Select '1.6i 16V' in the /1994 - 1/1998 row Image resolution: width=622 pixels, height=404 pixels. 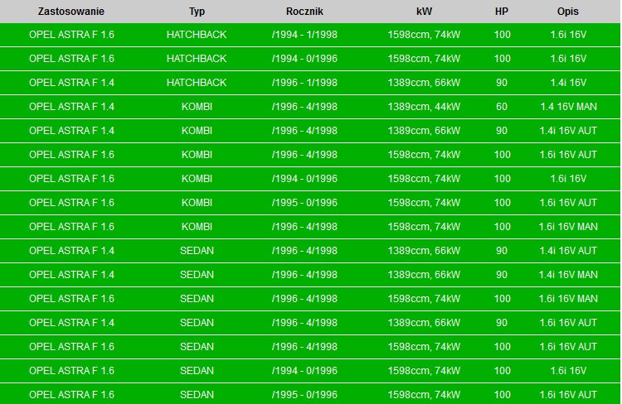coord(568,35)
